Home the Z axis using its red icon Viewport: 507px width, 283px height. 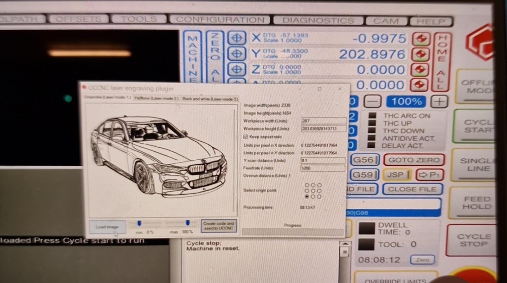(x=420, y=70)
